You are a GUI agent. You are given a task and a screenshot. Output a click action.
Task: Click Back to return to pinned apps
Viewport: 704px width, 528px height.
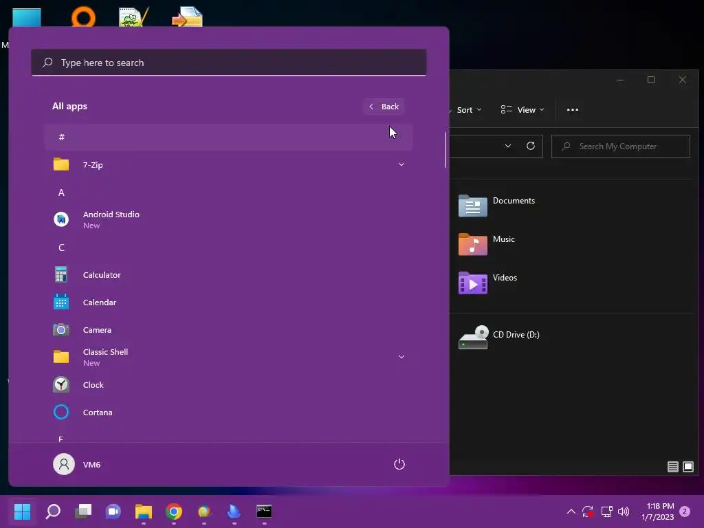[x=384, y=107]
